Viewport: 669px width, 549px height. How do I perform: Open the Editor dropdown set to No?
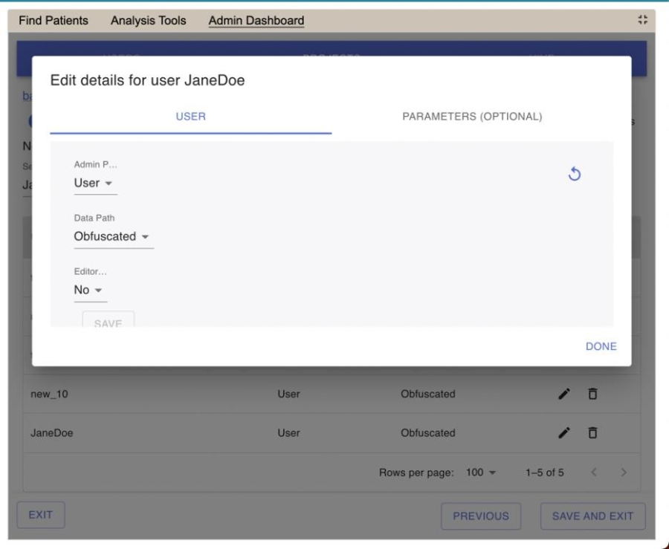pyautogui.click(x=90, y=290)
